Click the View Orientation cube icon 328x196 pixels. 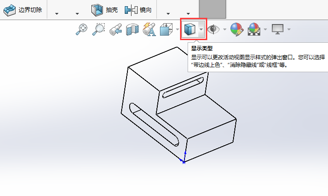coord(166,29)
